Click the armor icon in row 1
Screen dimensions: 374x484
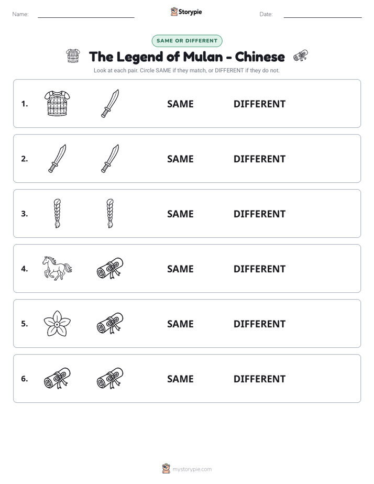(x=57, y=103)
